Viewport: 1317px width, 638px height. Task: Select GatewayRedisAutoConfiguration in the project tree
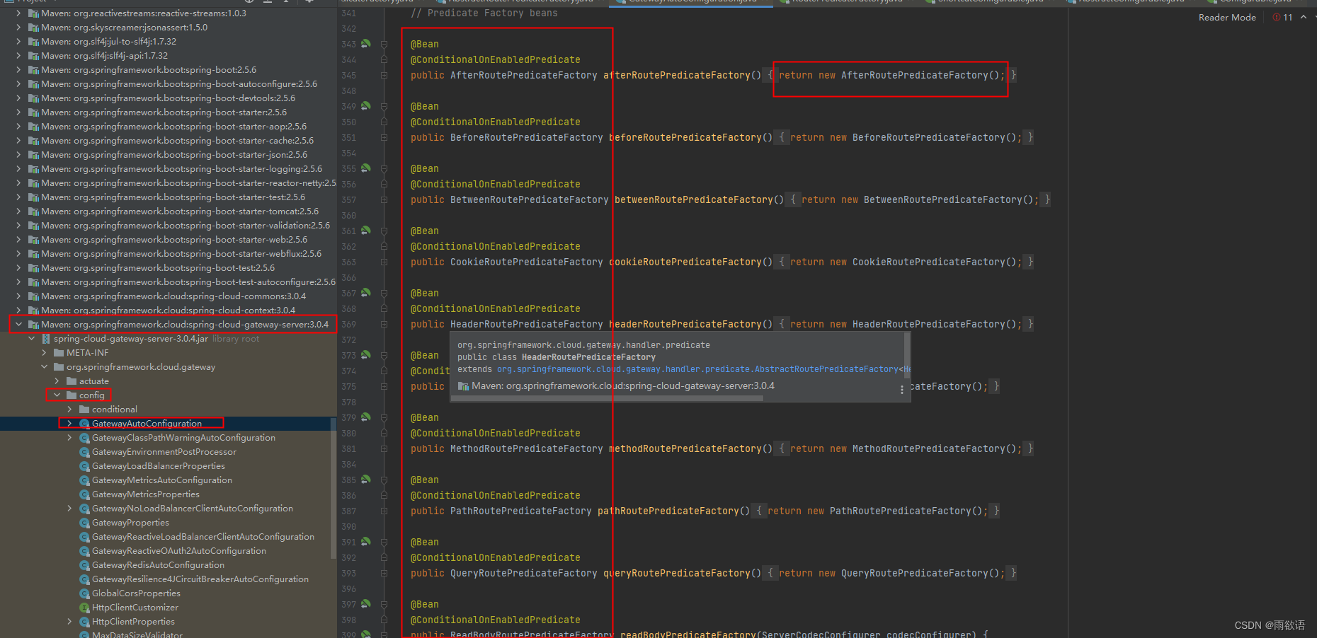(x=158, y=565)
